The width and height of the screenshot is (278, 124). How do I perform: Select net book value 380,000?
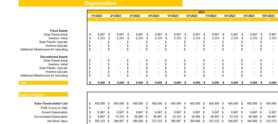tap(138, 121)
